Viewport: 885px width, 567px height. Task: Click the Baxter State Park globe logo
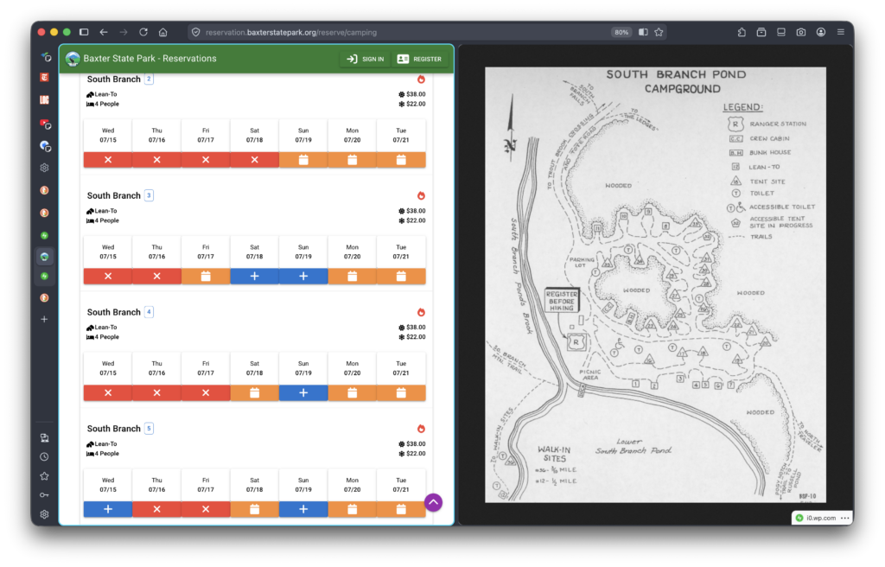pyautogui.click(x=71, y=59)
